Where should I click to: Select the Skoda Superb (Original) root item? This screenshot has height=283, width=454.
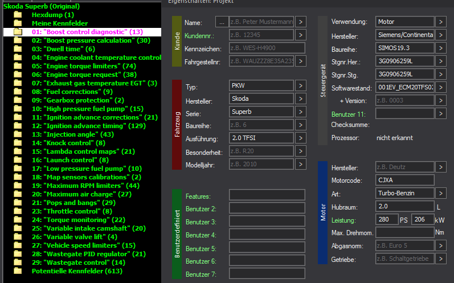(42, 6)
